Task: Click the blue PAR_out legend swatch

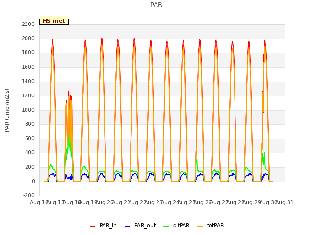Action: tap(127, 226)
